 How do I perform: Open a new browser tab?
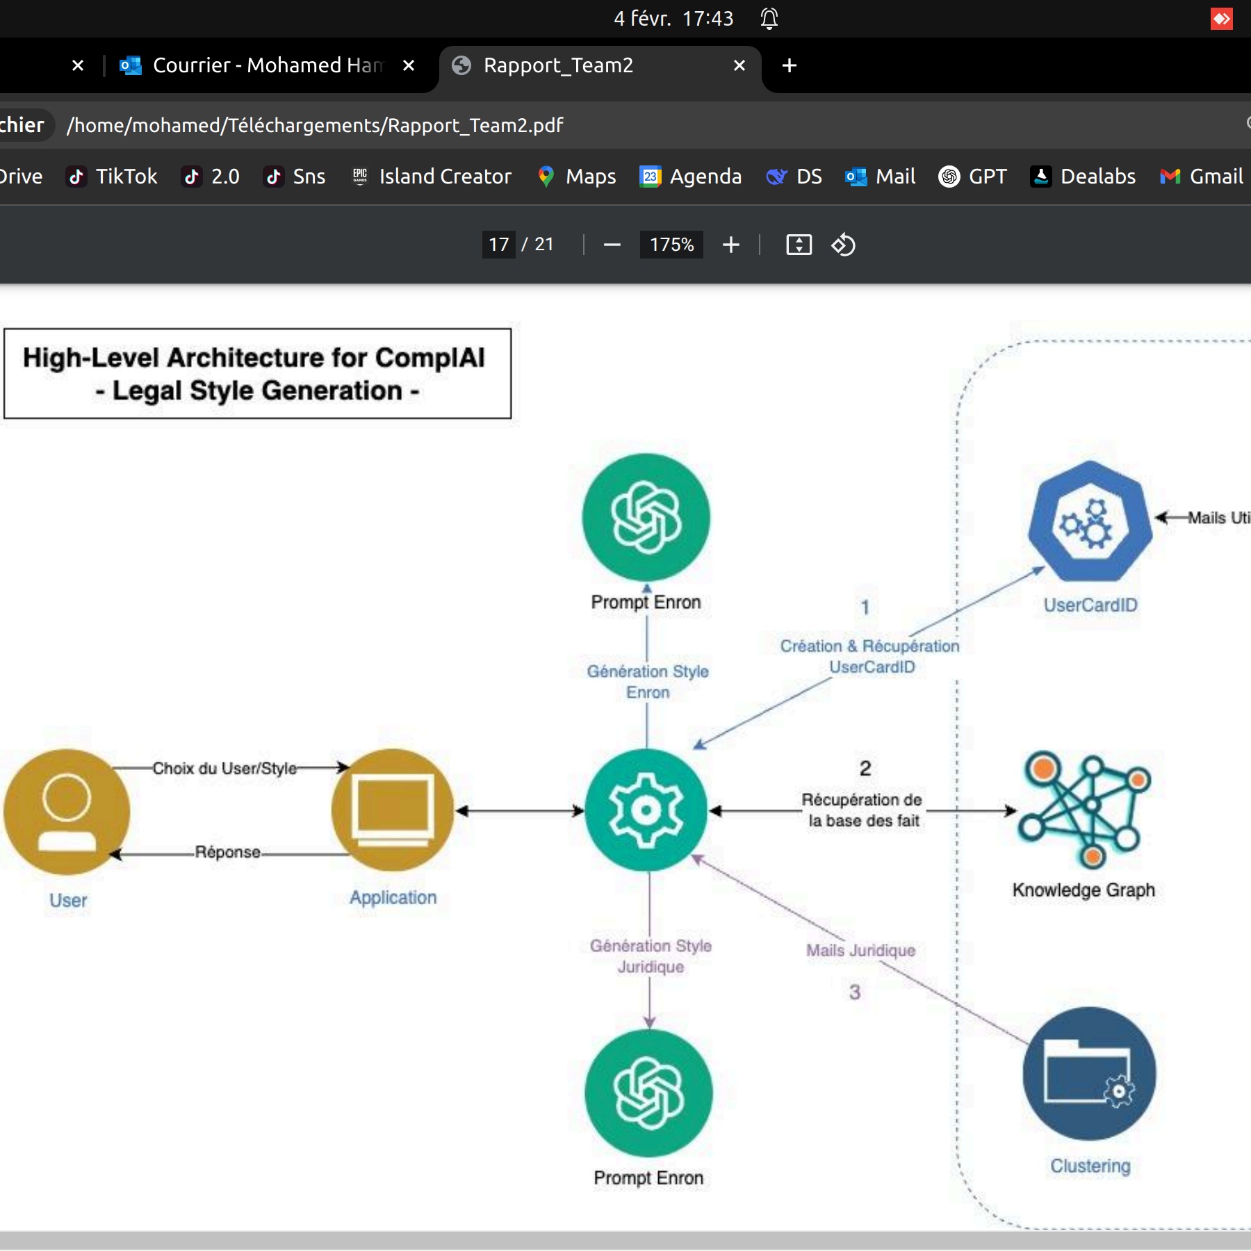(789, 65)
